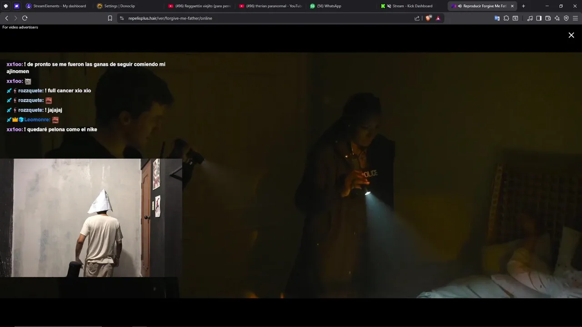The image size is (582, 327).
Task: Open the browser main menu hamburger
Action: click(x=576, y=18)
